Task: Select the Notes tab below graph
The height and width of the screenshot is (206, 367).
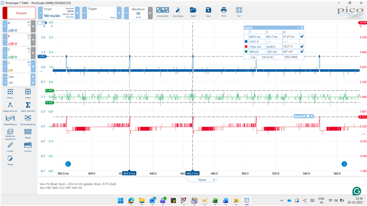Action: pyautogui.click(x=202, y=180)
